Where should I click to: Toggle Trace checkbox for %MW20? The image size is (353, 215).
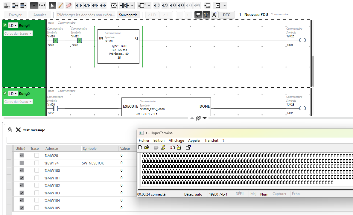(36, 155)
